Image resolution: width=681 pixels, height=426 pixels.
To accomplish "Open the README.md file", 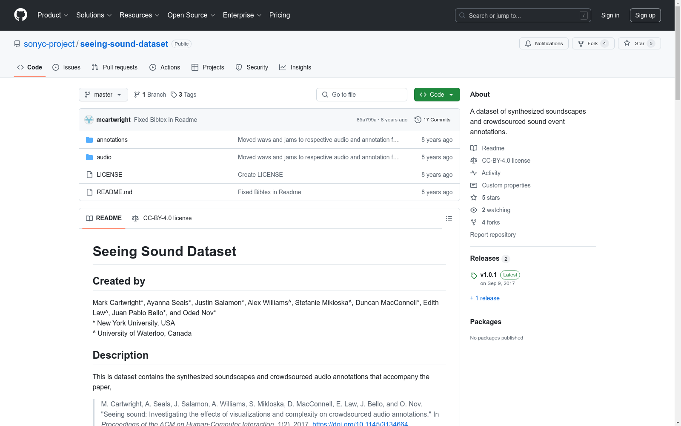I will (x=114, y=192).
